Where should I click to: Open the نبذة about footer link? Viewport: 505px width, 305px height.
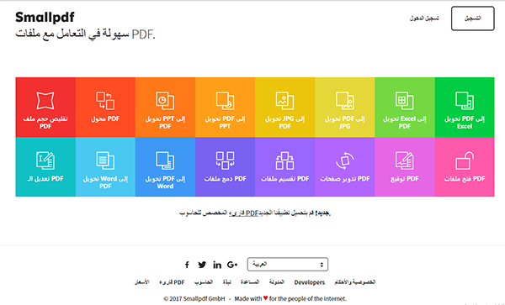coord(226,282)
